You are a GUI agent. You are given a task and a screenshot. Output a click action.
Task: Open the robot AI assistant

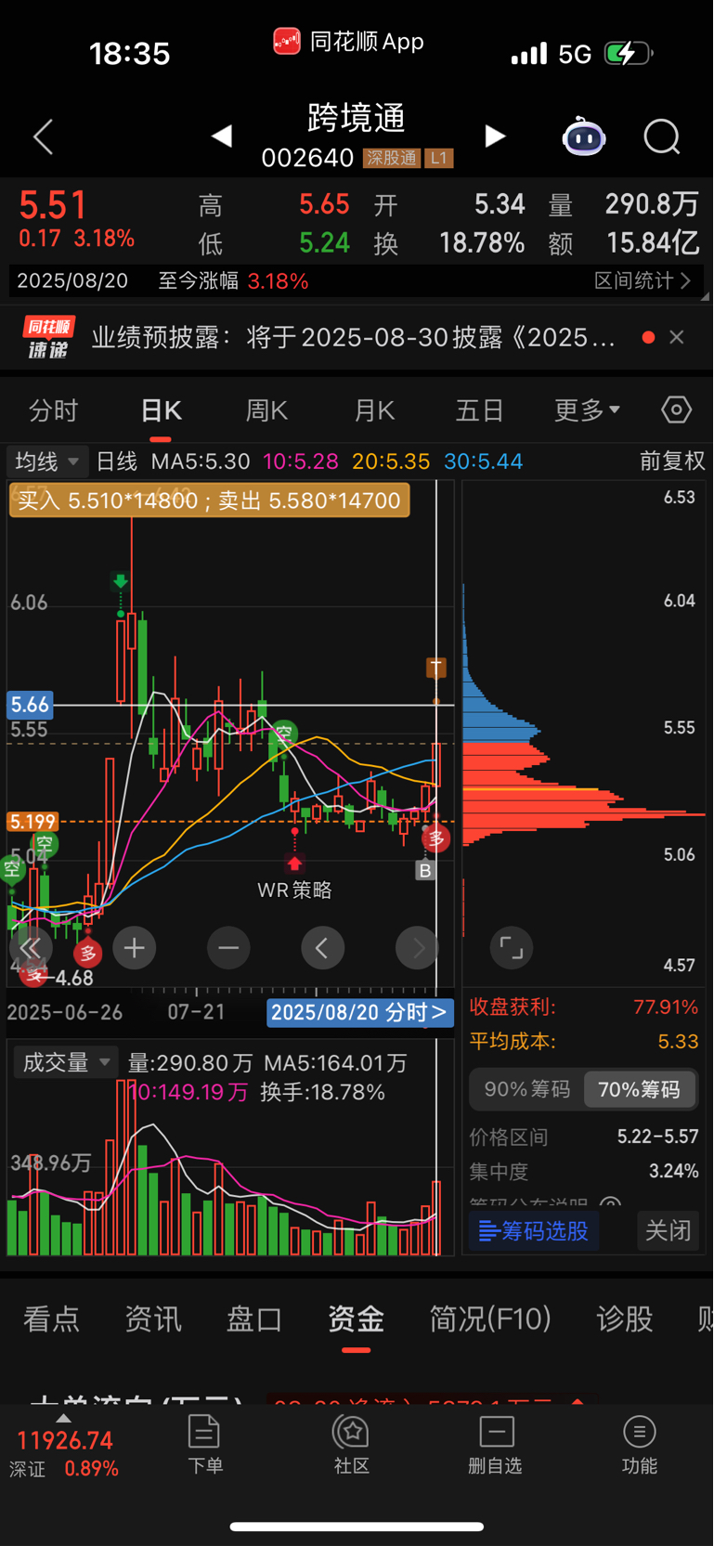pos(584,137)
